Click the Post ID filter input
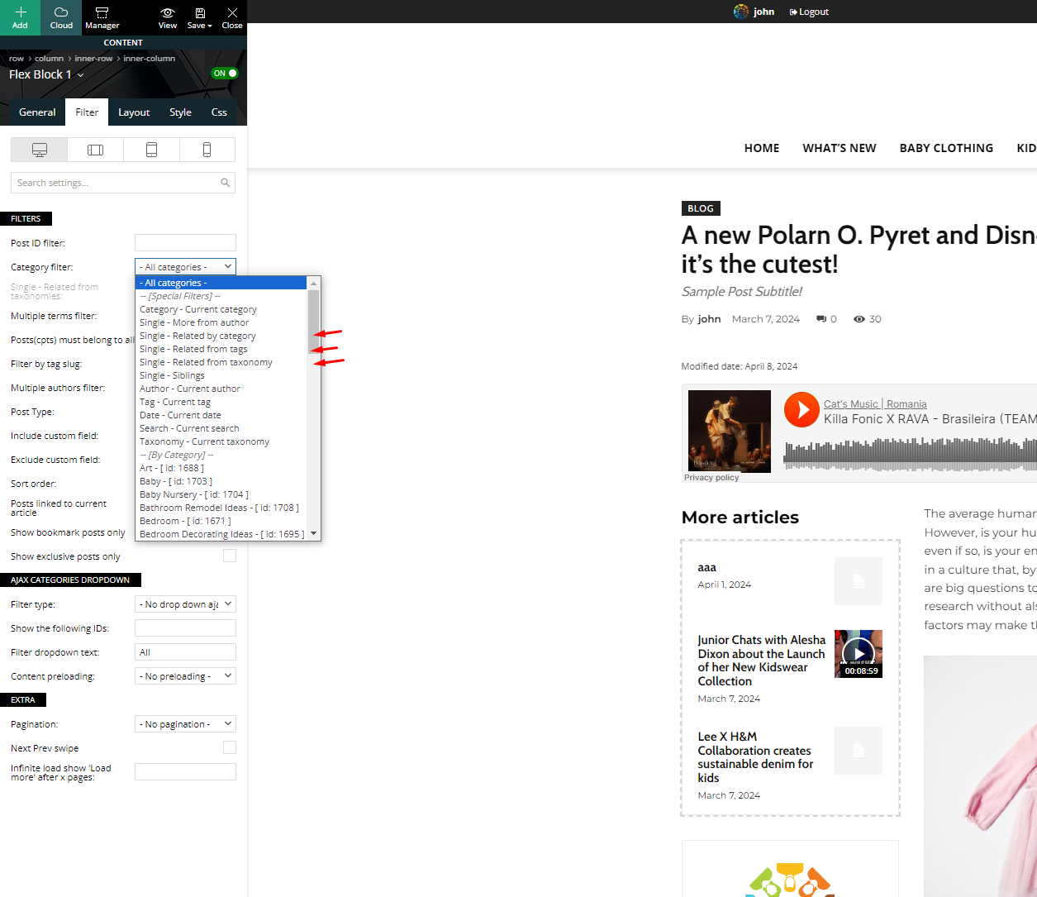This screenshot has height=897, width=1037. pyautogui.click(x=185, y=242)
